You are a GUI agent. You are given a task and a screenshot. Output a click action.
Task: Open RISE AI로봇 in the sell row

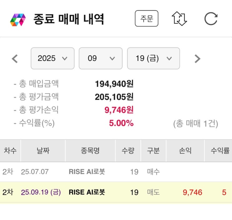point(87,192)
